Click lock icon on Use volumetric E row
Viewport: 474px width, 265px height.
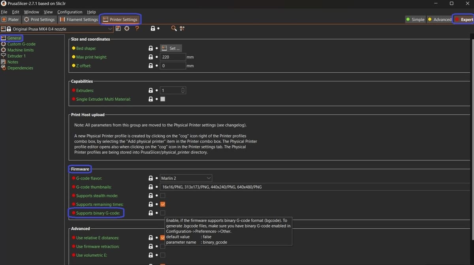tap(150, 255)
